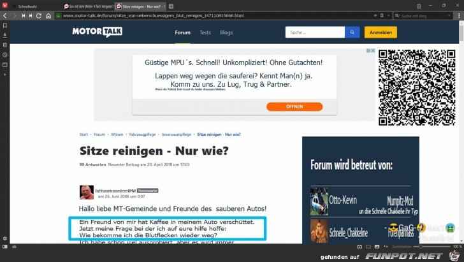Open the History side panel
The image size is (464, 262).
click(x=4, y=55)
